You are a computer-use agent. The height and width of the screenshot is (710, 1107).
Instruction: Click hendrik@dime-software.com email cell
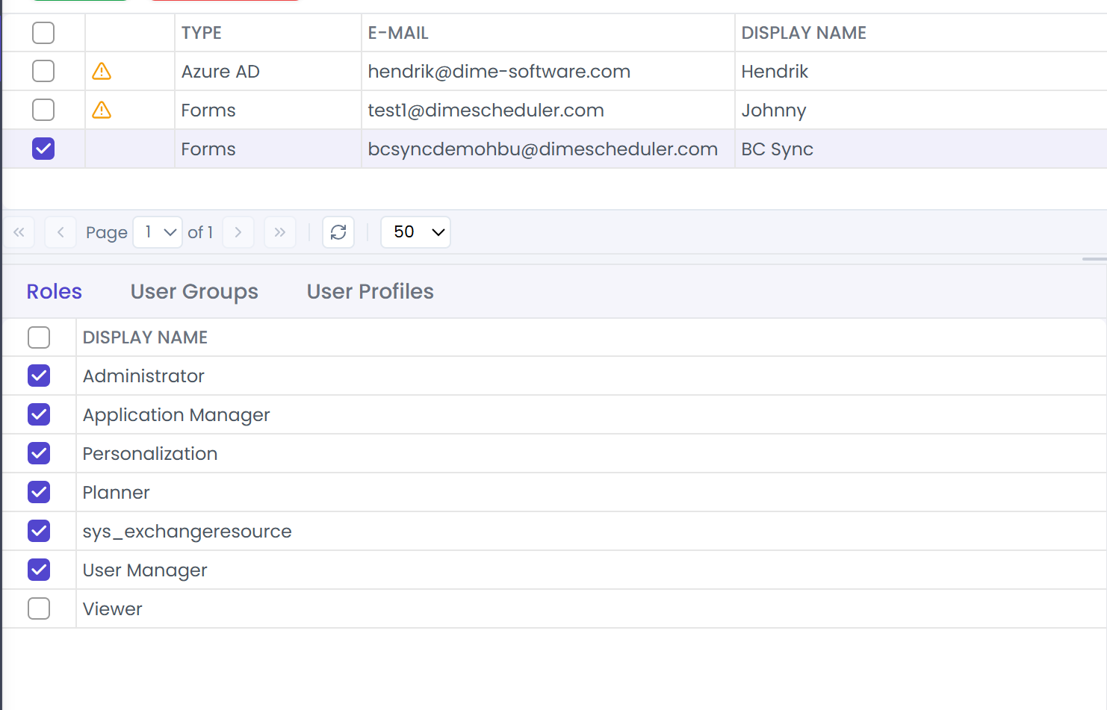tap(548, 72)
